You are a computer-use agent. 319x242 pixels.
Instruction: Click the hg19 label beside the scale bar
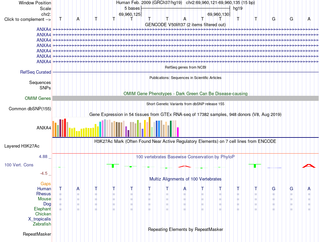click(x=238, y=8)
